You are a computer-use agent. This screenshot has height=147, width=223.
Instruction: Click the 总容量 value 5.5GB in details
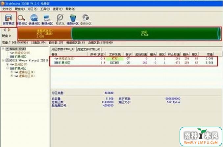(x=110, y=98)
